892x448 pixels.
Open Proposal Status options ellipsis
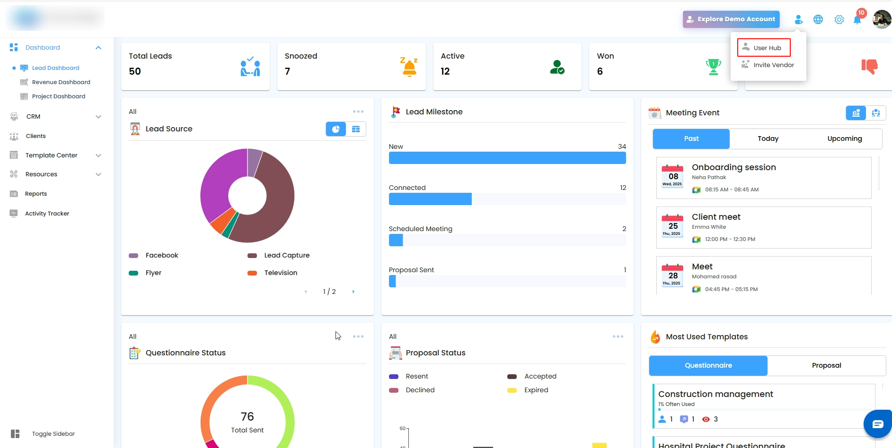point(618,336)
